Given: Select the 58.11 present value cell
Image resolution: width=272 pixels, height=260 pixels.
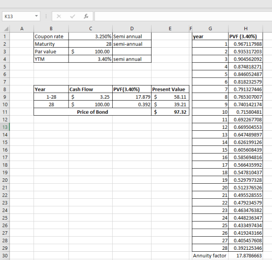Looking at the screenshot, I should [170, 97].
